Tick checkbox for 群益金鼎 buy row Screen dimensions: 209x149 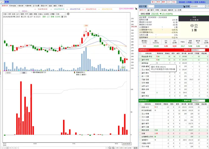coord(140,57)
